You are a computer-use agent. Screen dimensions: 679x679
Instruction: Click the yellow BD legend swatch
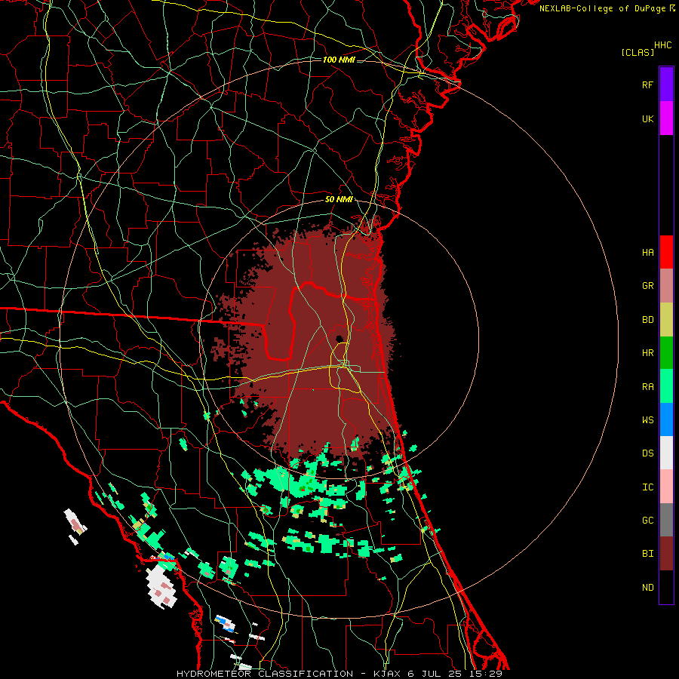pos(666,320)
